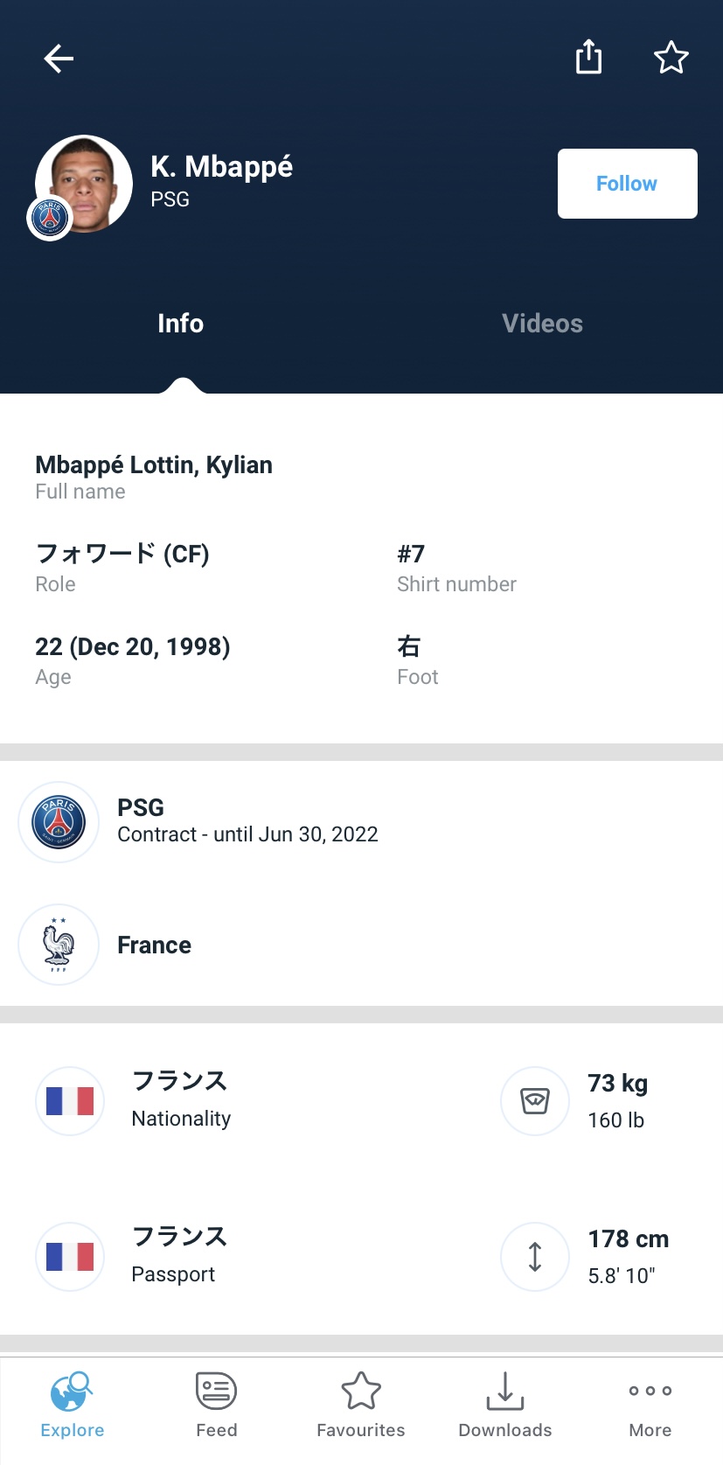Tap the French flag beside Passport
This screenshot has height=1465, width=723.
tap(70, 1257)
